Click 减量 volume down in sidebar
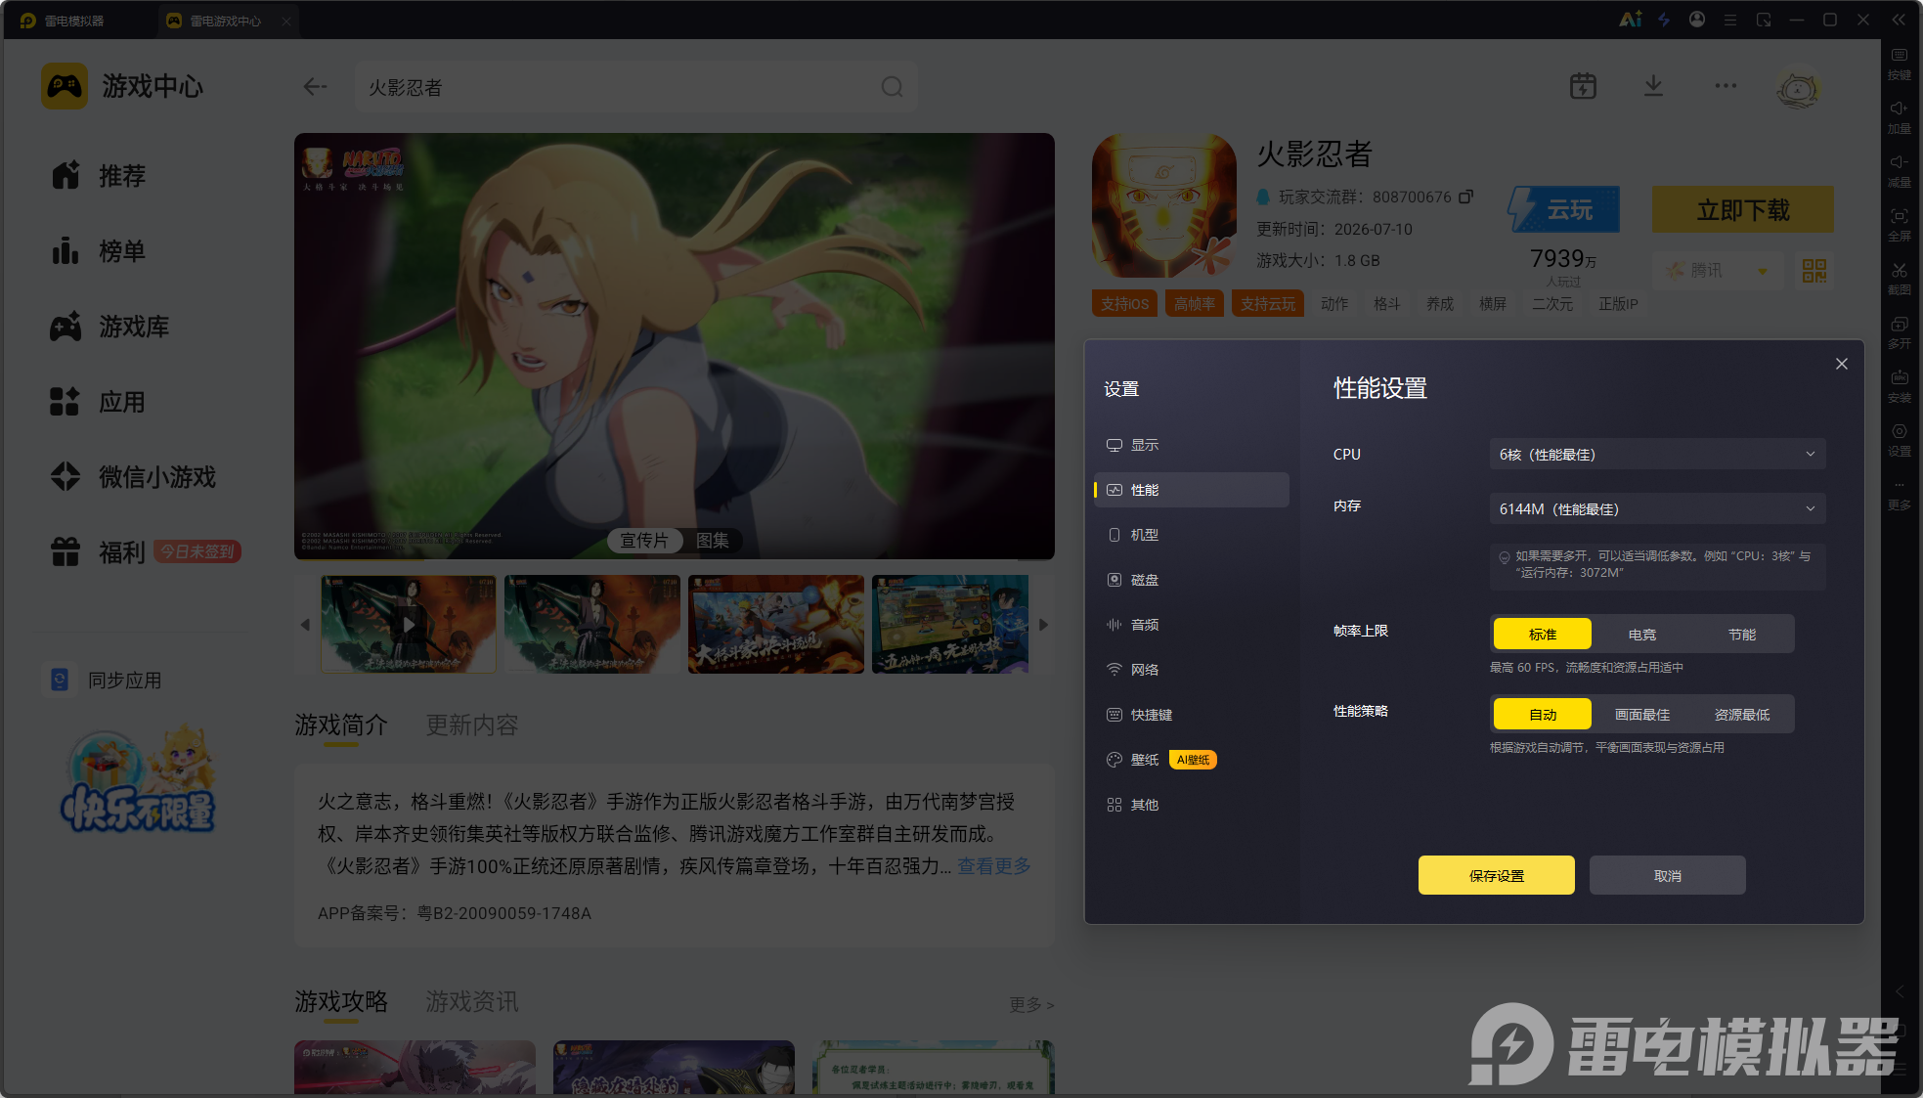 tap(1900, 172)
